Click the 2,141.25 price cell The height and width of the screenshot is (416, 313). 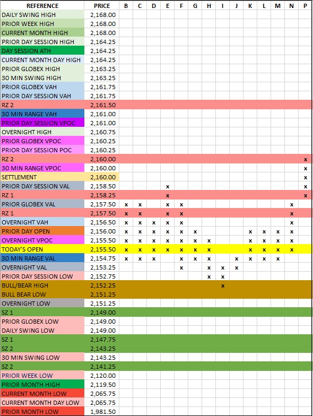pos(102,367)
